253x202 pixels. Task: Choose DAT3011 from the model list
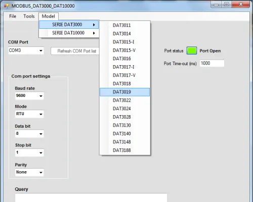pos(124,25)
